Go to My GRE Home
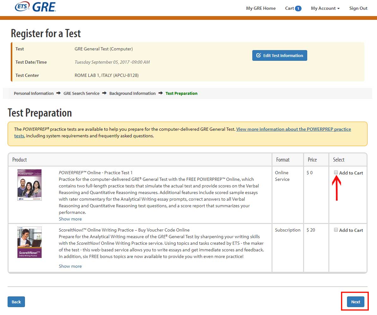This screenshot has height=315, width=377. click(260, 9)
